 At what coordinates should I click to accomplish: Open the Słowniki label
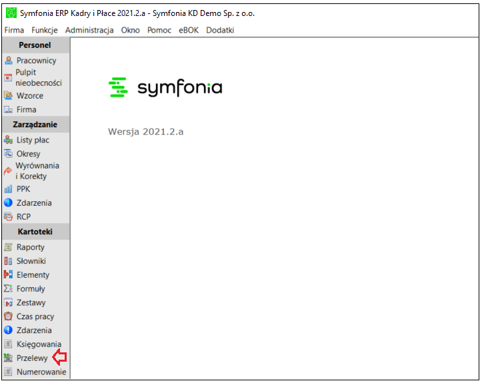click(x=31, y=261)
